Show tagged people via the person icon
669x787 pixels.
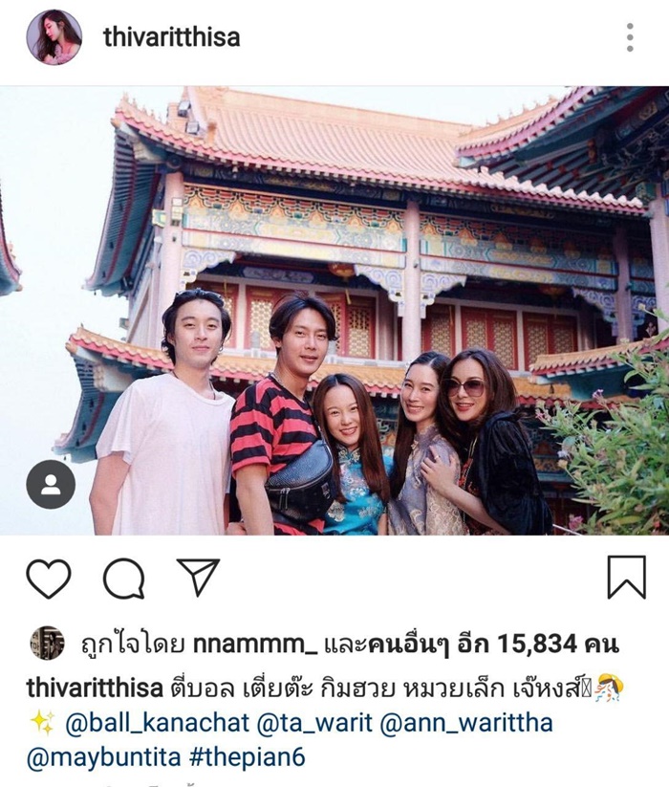tap(51, 485)
